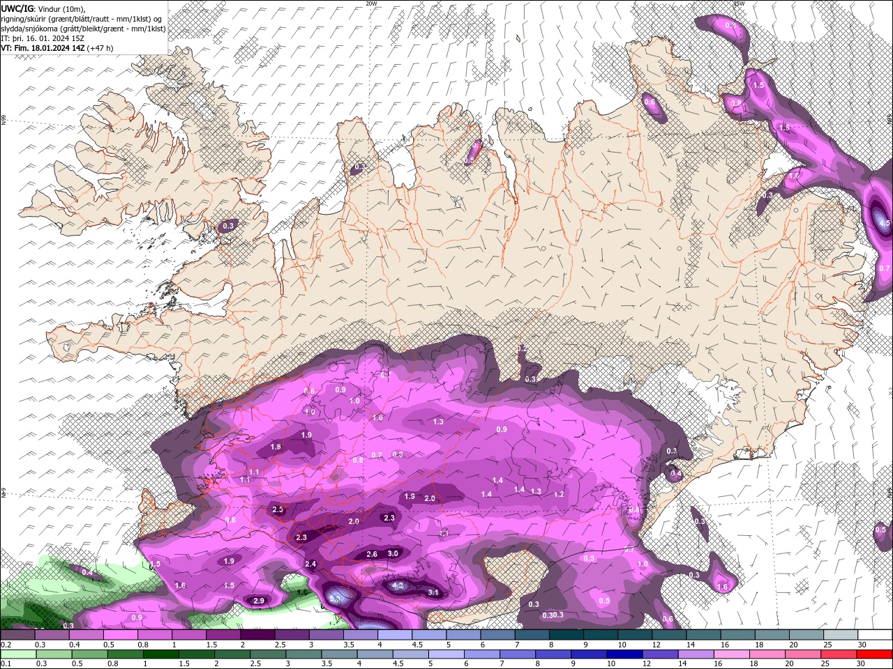Click the 1.2 value on the map
The height and width of the screenshot is (669, 893).
tap(559, 494)
